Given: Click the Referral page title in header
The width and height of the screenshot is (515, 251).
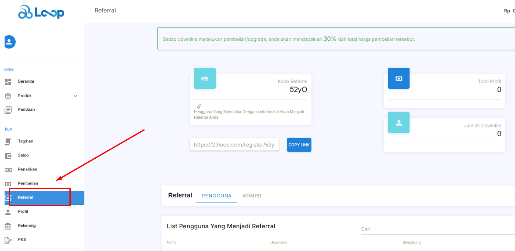Looking at the screenshot, I should [x=105, y=11].
